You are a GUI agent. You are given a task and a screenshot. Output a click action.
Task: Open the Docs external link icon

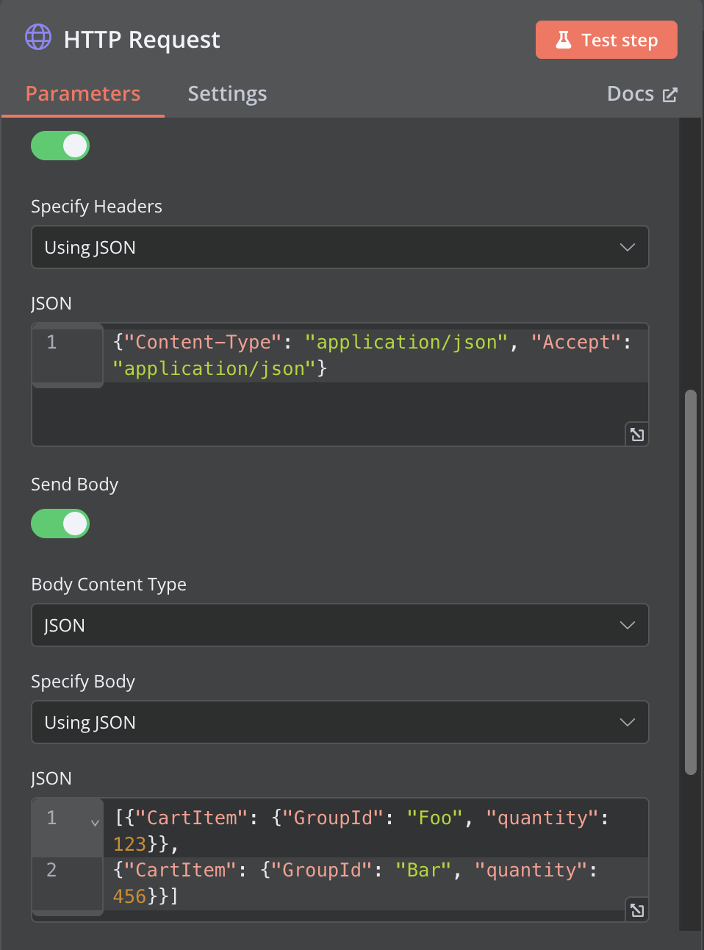point(669,94)
